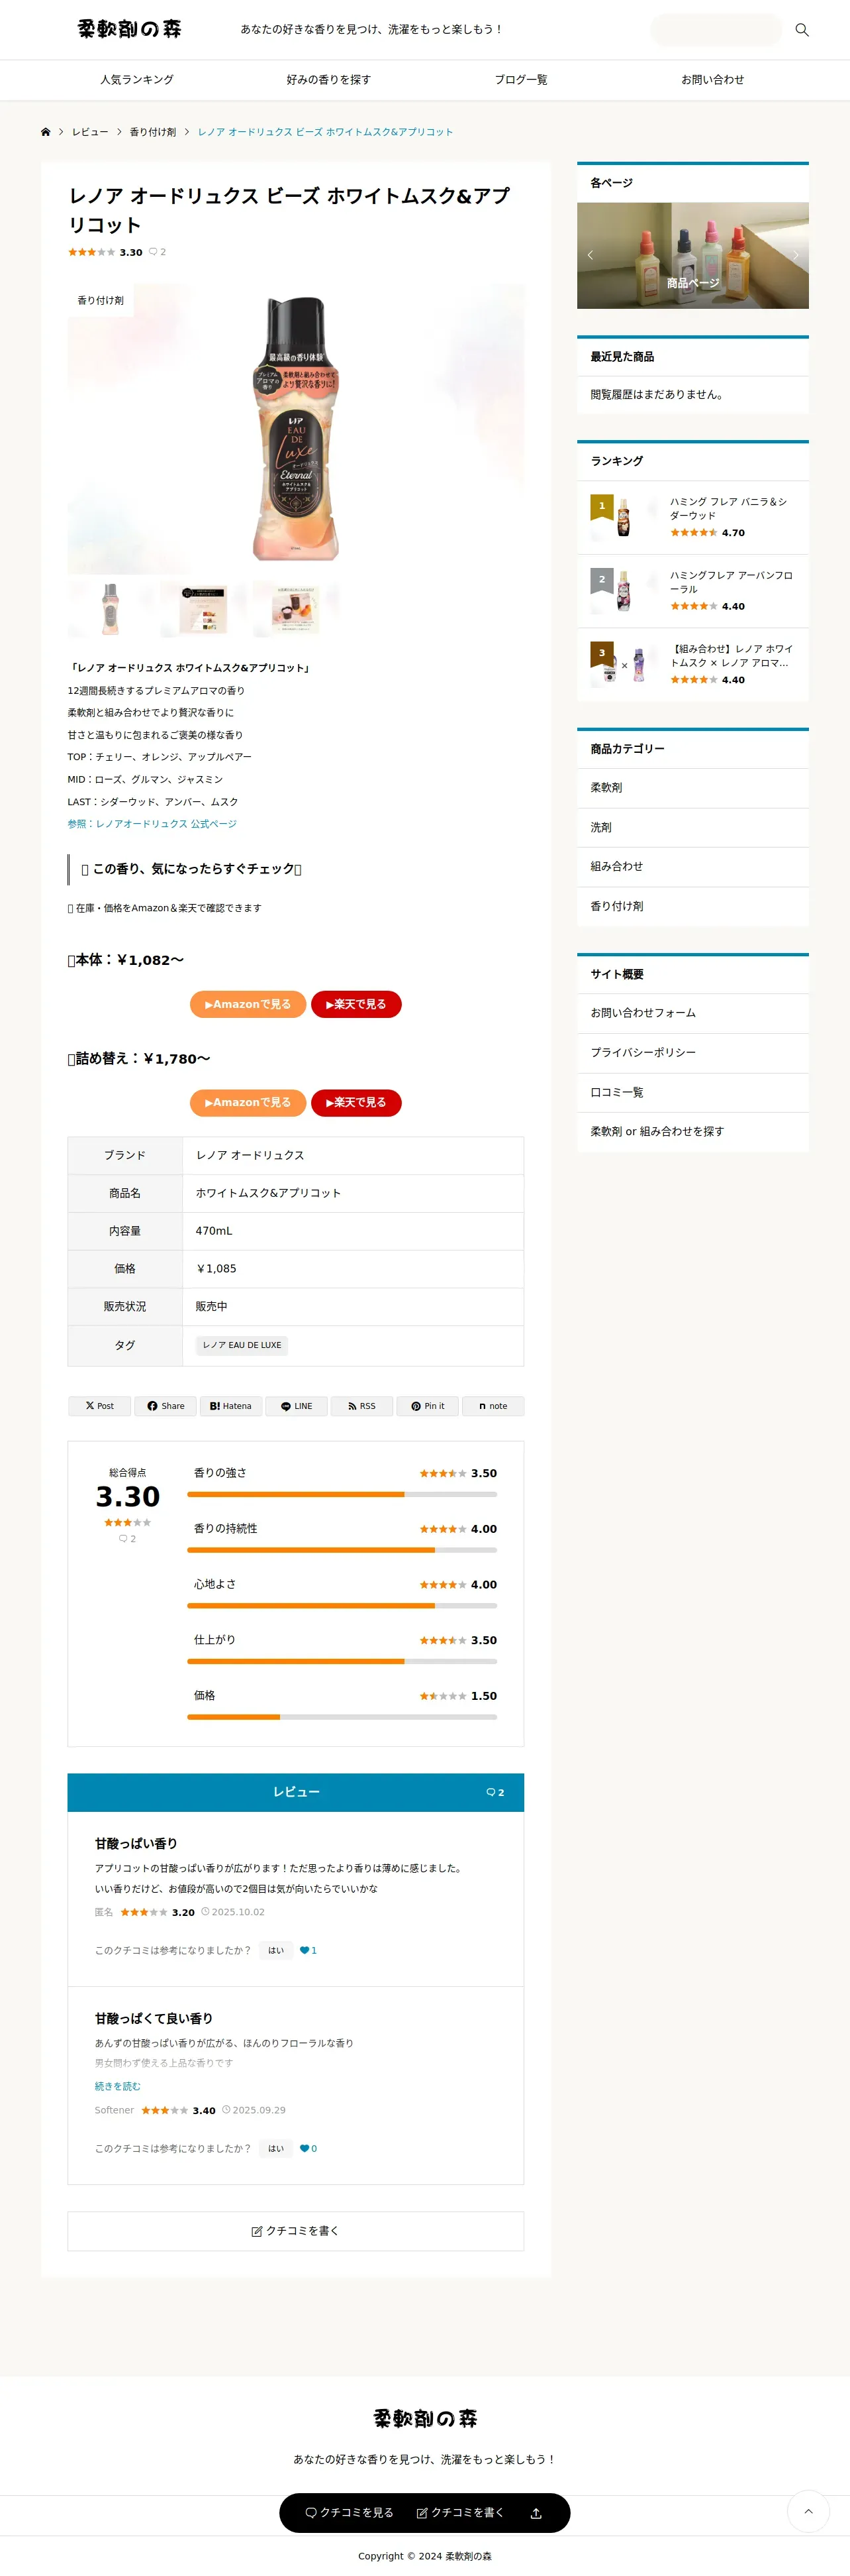Select the second product thumbnail image
The width and height of the screenshot is (850, 2576).
pos(203,608)
